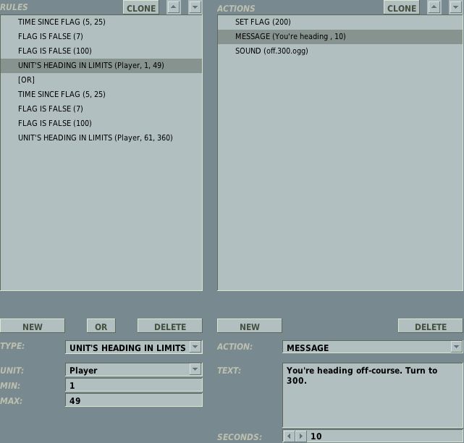The image size is (464, 443).
Task: Move selected action up with Actions up arrow
Action: [434, 7]
